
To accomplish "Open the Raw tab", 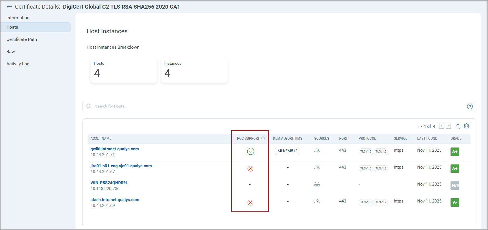I will point(11,52).
